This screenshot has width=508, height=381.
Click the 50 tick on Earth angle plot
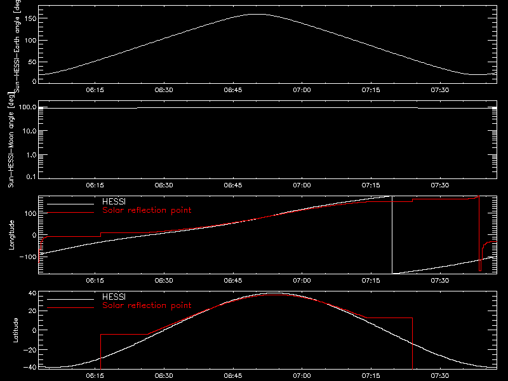(32, 62)
